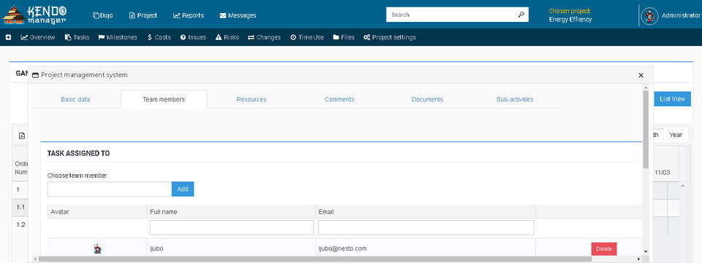Open the Risks warning-triangle item
This screenshot has width=702, height=263.
click(x=227, y=37)
